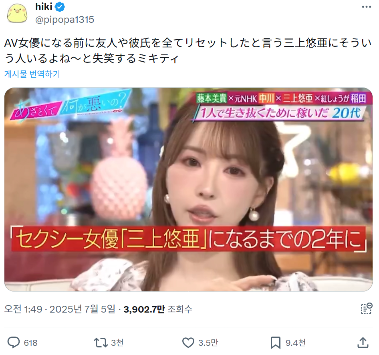Open hiki's chick profile avatar

(x=17, y=13)
